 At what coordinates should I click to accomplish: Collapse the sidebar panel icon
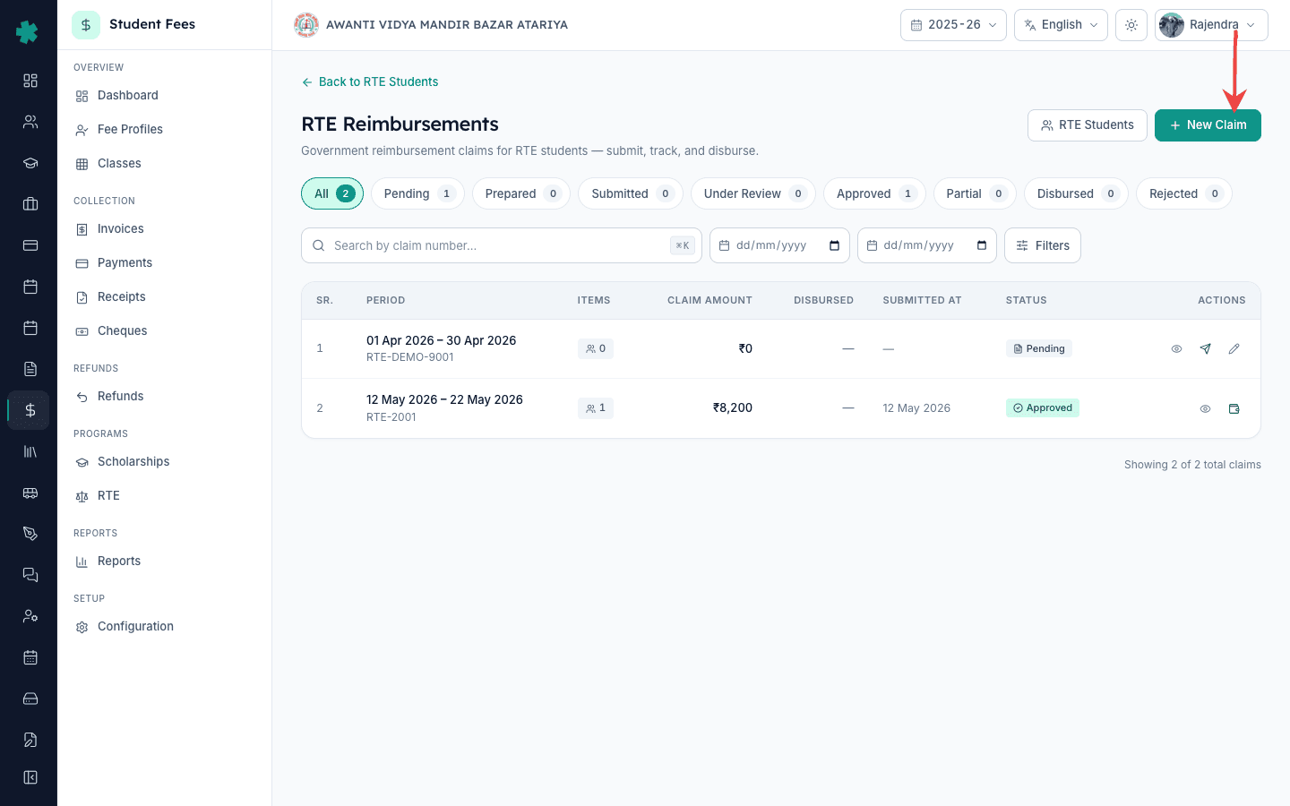pyautogui.click(x=30, y=777)
